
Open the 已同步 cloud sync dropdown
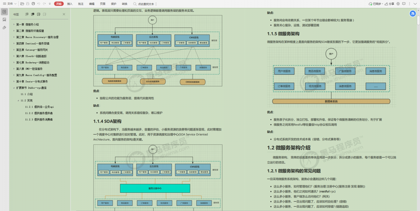click(x=376, y=4)
